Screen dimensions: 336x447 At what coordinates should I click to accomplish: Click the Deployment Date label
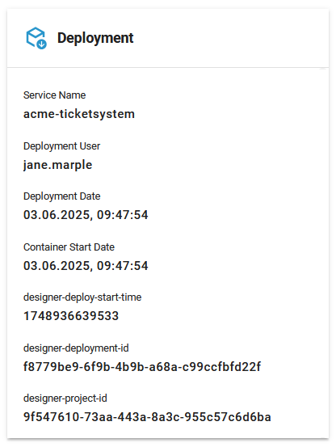pyautogui.click(x=62, y=196)
